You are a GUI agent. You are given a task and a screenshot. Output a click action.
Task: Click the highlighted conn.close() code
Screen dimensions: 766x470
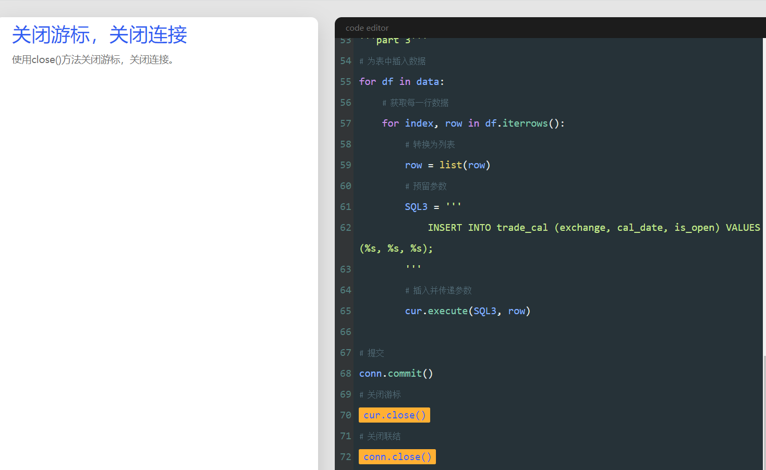tap(397, 457)
